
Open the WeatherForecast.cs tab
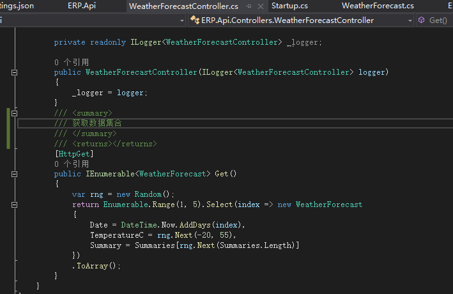(378, 6)
